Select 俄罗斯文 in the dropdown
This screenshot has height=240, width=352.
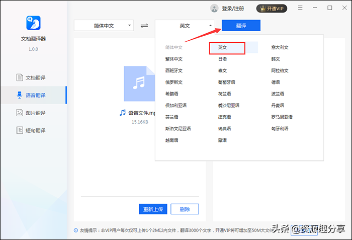(174, 82)
